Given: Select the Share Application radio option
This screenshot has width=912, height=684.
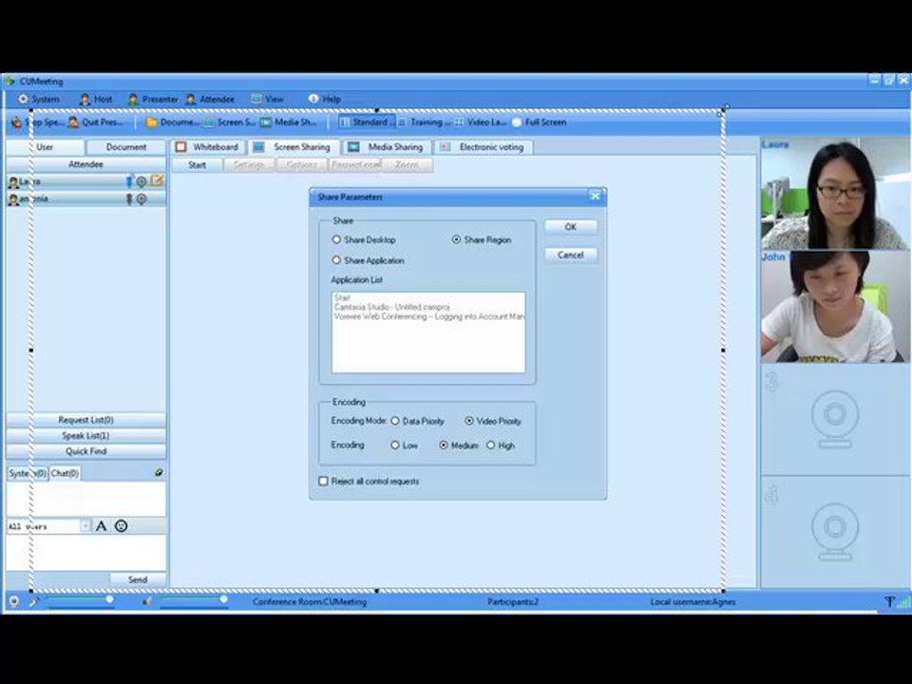Looking at the screenshot, I should click(336, 260).
